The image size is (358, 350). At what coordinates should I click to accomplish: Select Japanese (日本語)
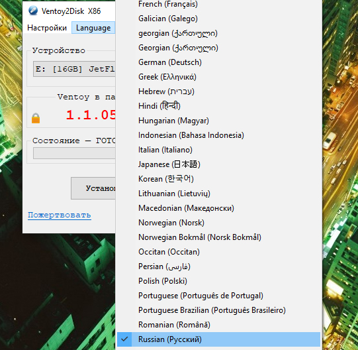(218, 164)
